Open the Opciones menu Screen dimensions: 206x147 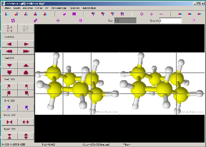pyautogui.click(x=74, y=8)
